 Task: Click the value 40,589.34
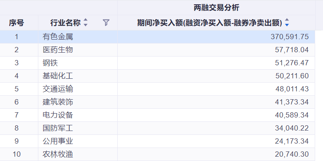[292, 115]
